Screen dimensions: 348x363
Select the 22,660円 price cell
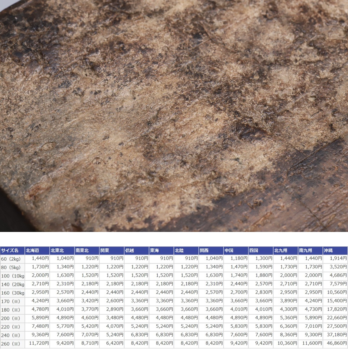pos(335,318)
